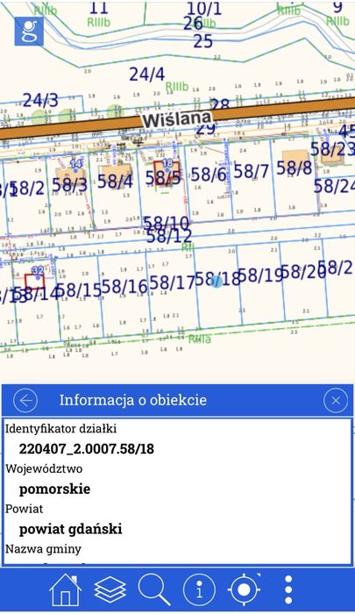
Task: Tap parcel 58/4 on the map
Action: click(x=115, y=182)
